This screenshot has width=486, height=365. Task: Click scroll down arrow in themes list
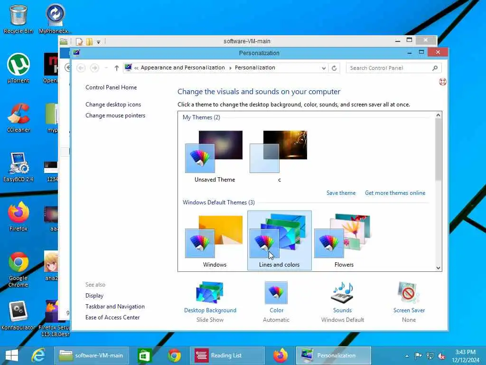tap(438, 268)
